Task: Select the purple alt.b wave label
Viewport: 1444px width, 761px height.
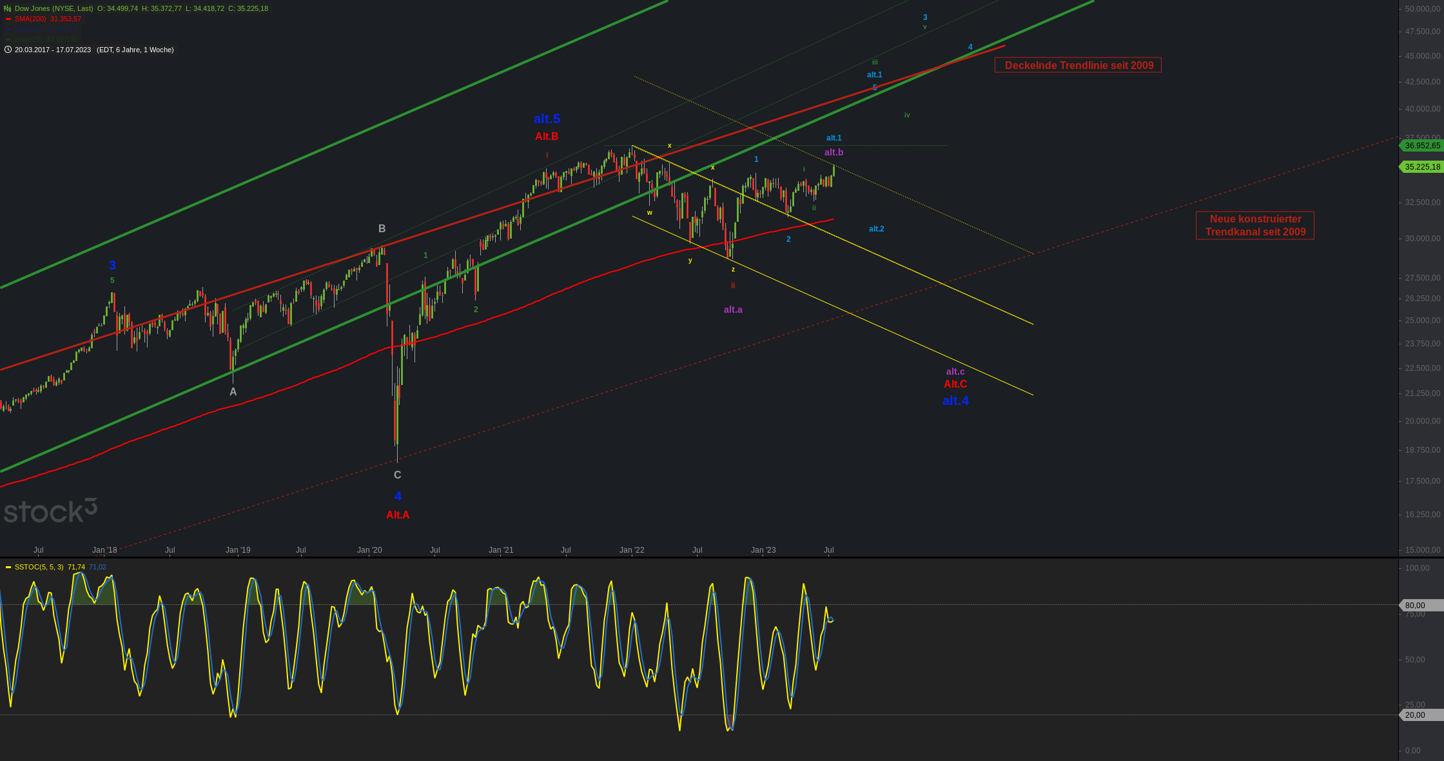Action: (x=834, y=152)
